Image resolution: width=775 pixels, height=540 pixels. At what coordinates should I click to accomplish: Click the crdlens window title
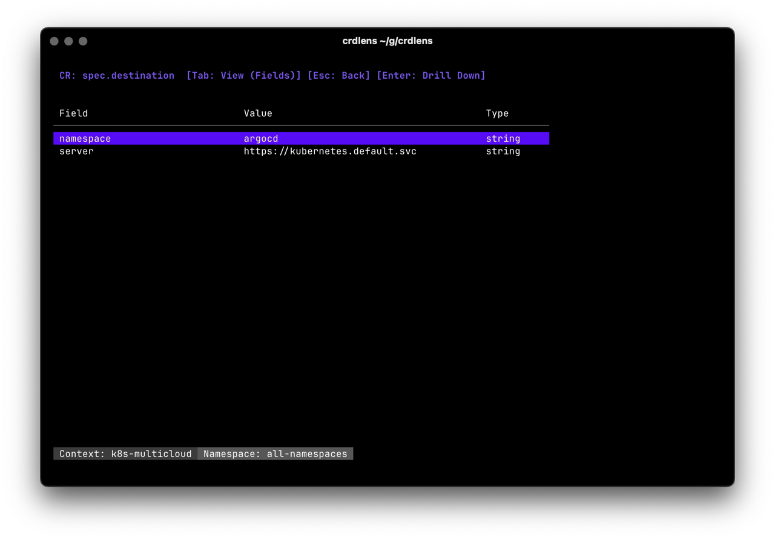(387, 41)
